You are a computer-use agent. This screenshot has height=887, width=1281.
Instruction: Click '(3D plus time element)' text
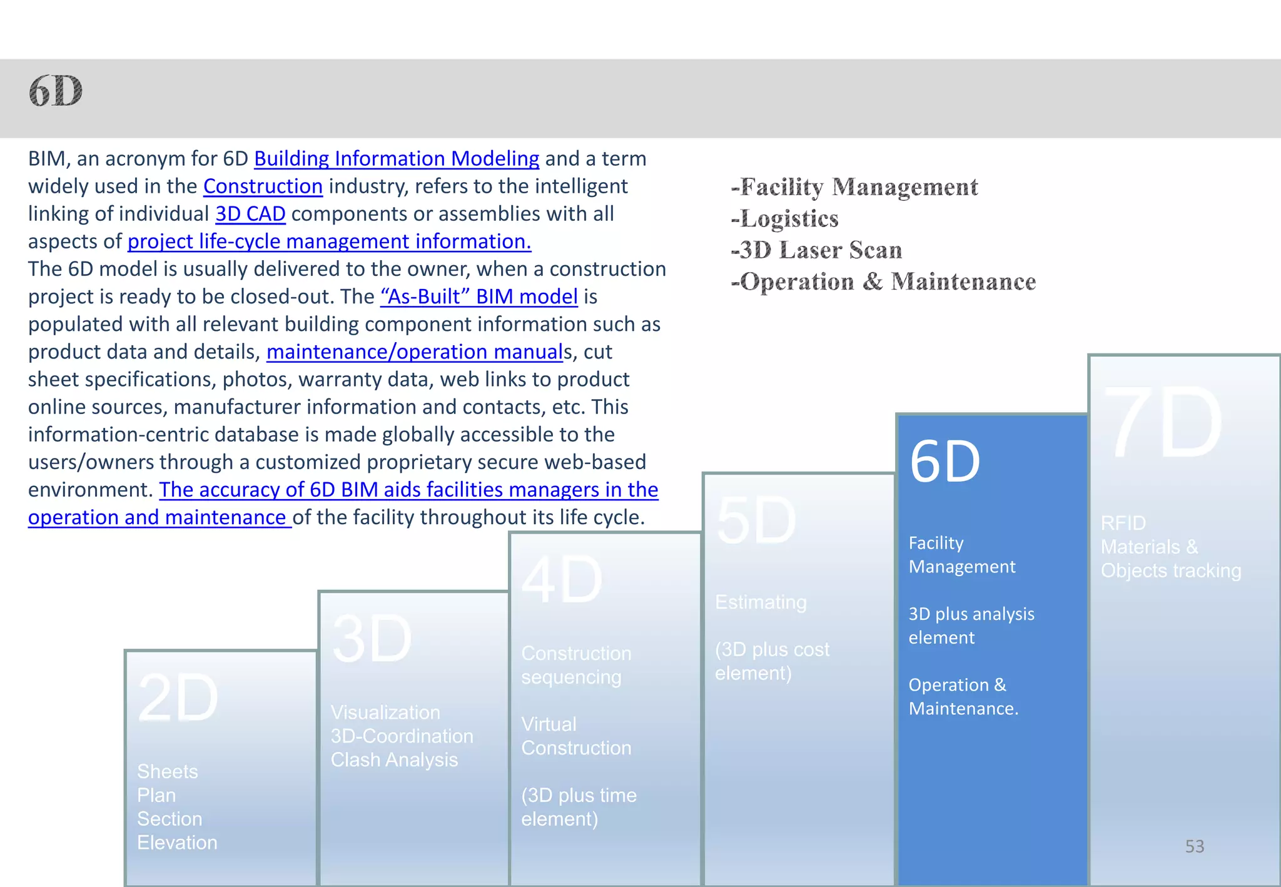[579, 808]
